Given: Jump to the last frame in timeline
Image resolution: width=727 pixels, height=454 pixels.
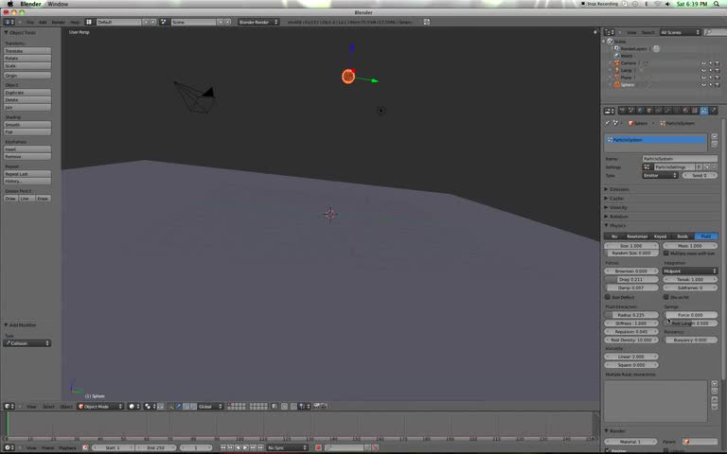Looking at the screenshot, I should (x=261, y=447).
